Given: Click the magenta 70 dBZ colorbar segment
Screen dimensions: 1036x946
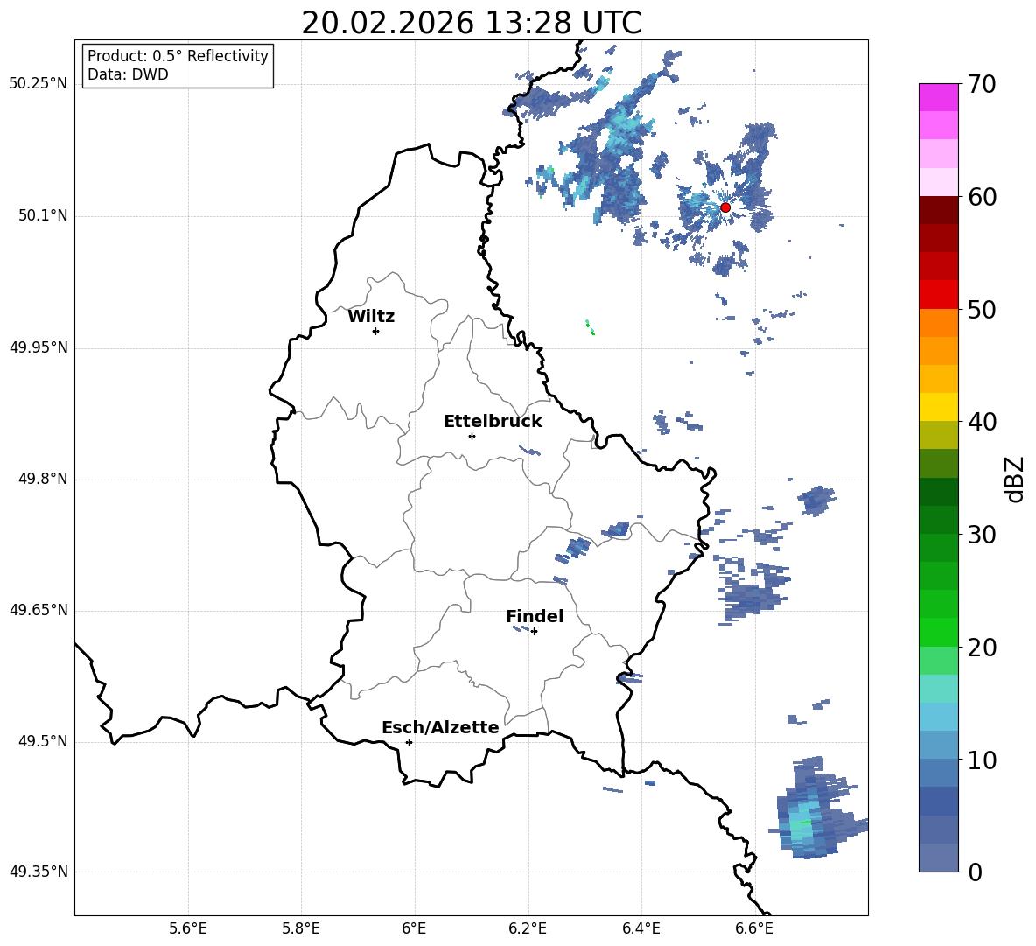Looking at the screenshot, I should pos(938,97).
